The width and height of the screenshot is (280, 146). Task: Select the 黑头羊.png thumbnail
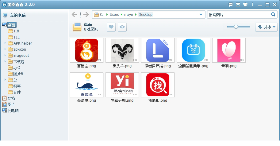[x=122, y=50]
